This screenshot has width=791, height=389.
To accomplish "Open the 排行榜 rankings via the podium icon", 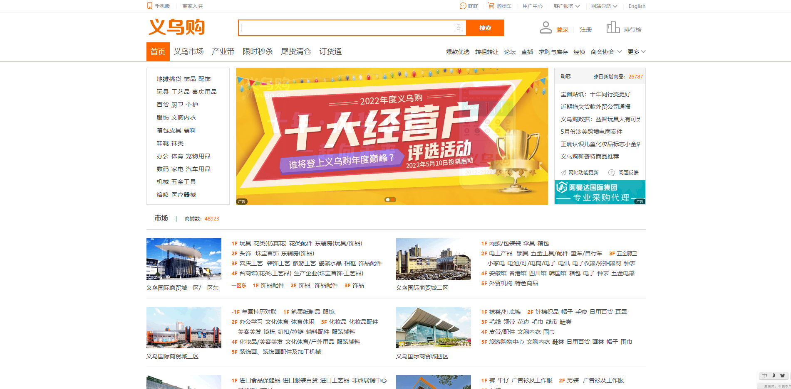I will pyautogui.click(x=613, y=27).
